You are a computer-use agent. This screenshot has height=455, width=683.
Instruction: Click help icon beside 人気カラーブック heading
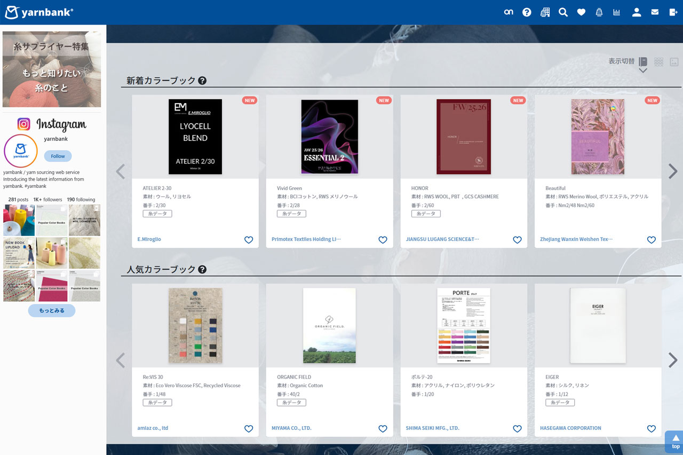coord(202,269)
